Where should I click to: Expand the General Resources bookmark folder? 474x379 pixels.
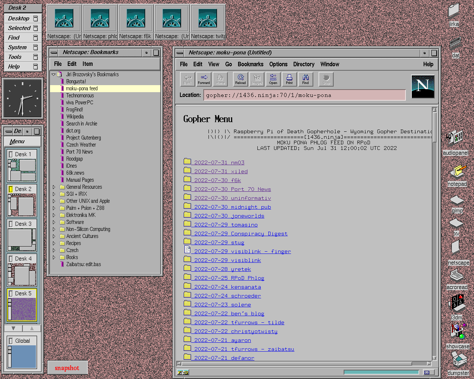[x=54, y=187]
